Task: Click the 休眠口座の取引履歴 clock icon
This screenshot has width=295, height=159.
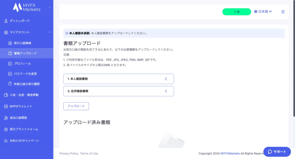Action: point(10,84)
